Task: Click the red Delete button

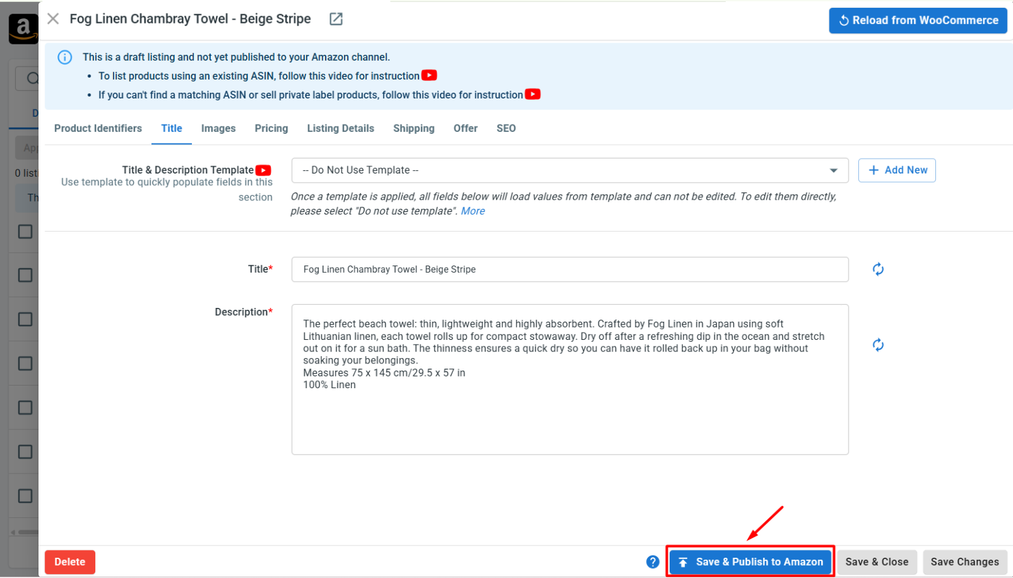Action: (70, 562)
